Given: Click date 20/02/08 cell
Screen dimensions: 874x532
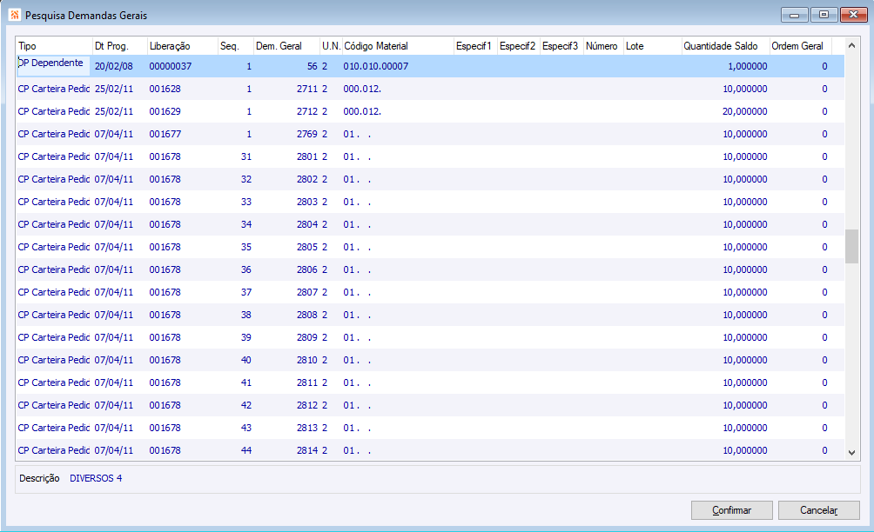Looking at the screenshot, I should [x=114, y=66].
